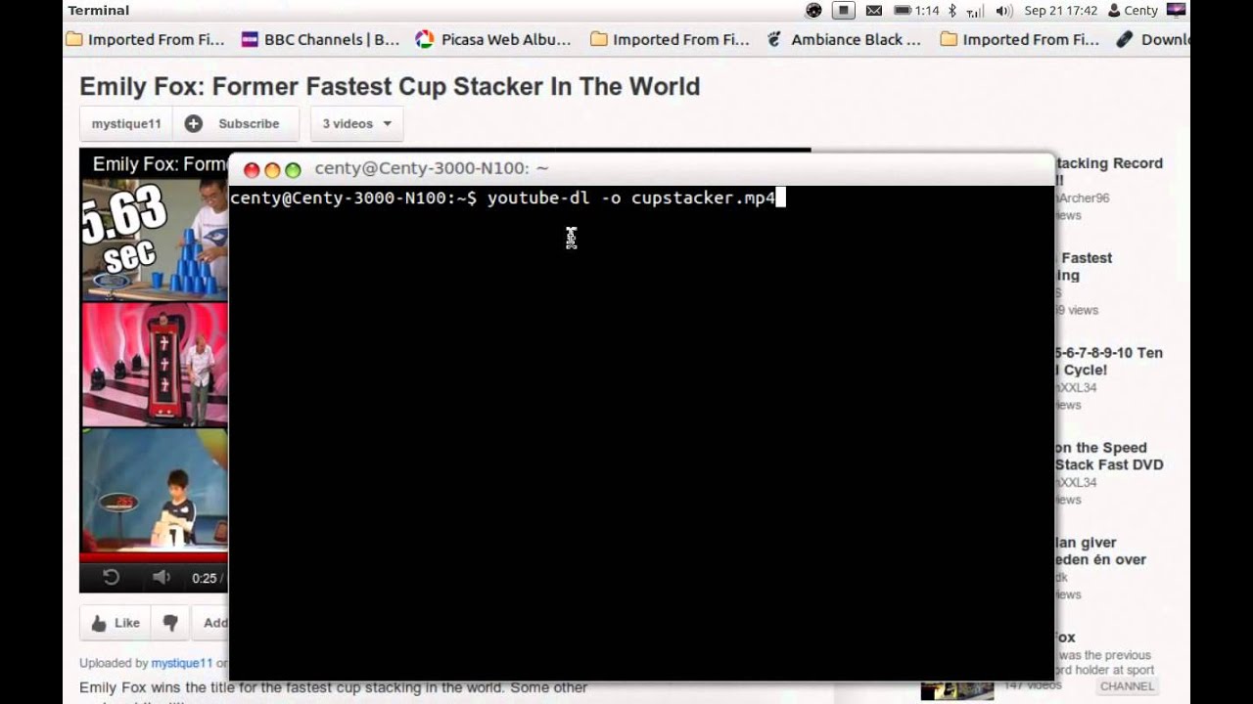
Task: Open the battery indicator showing 1:14
Action: (916, 11)
